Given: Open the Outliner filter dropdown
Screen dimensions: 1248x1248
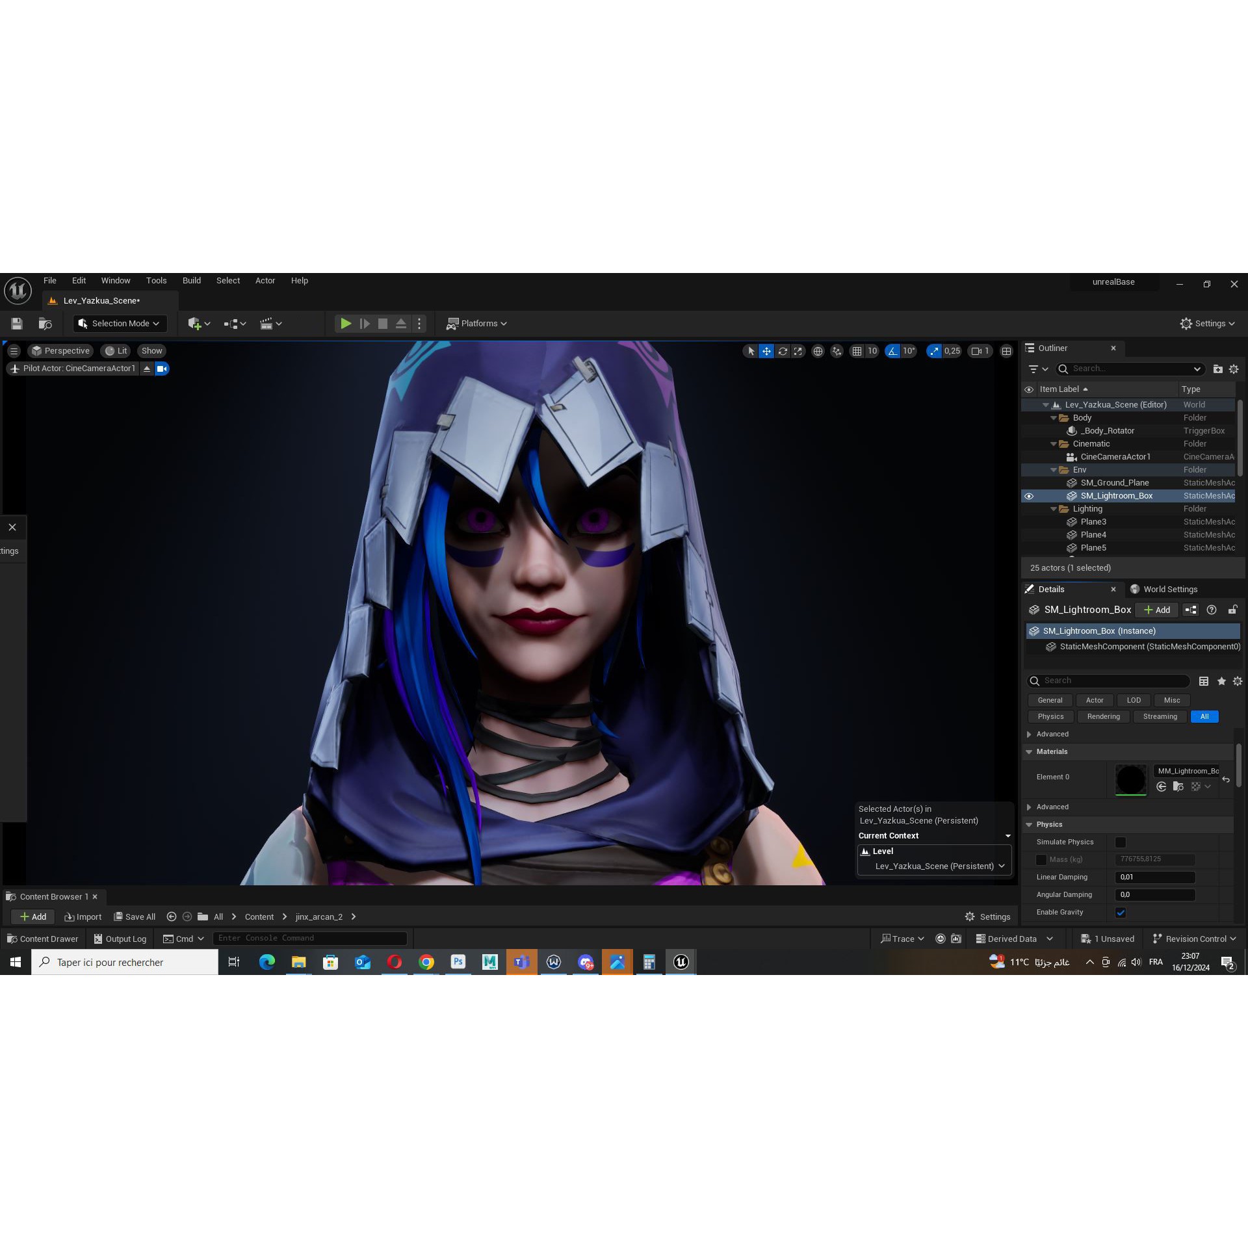Looking at the screenshot, I should tap(1038, 369).
